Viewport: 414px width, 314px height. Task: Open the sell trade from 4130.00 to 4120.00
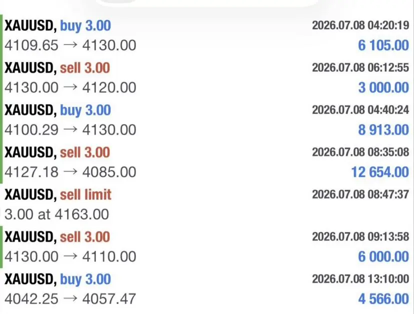(x=207, y=77)
